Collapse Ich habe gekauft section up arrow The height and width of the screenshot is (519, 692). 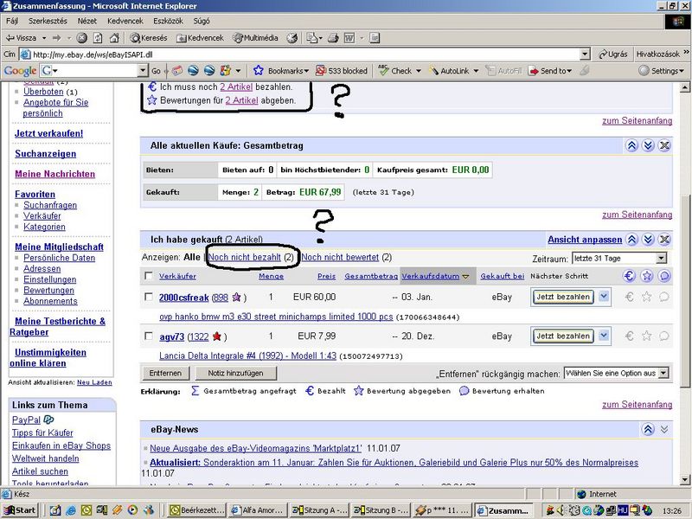631,240
